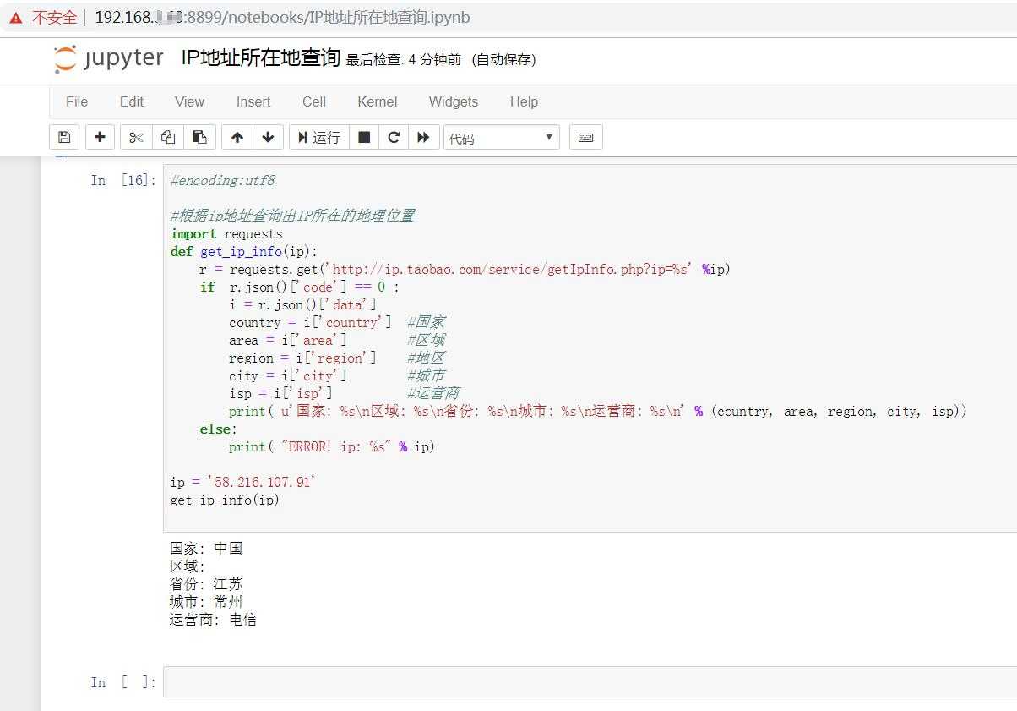Open the command palette keyboard icon
1017x711 pixels.
pyautogui.click(x=586, y=137)
